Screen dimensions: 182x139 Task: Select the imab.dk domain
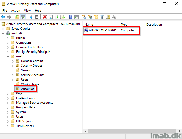[x=17, y=33]
